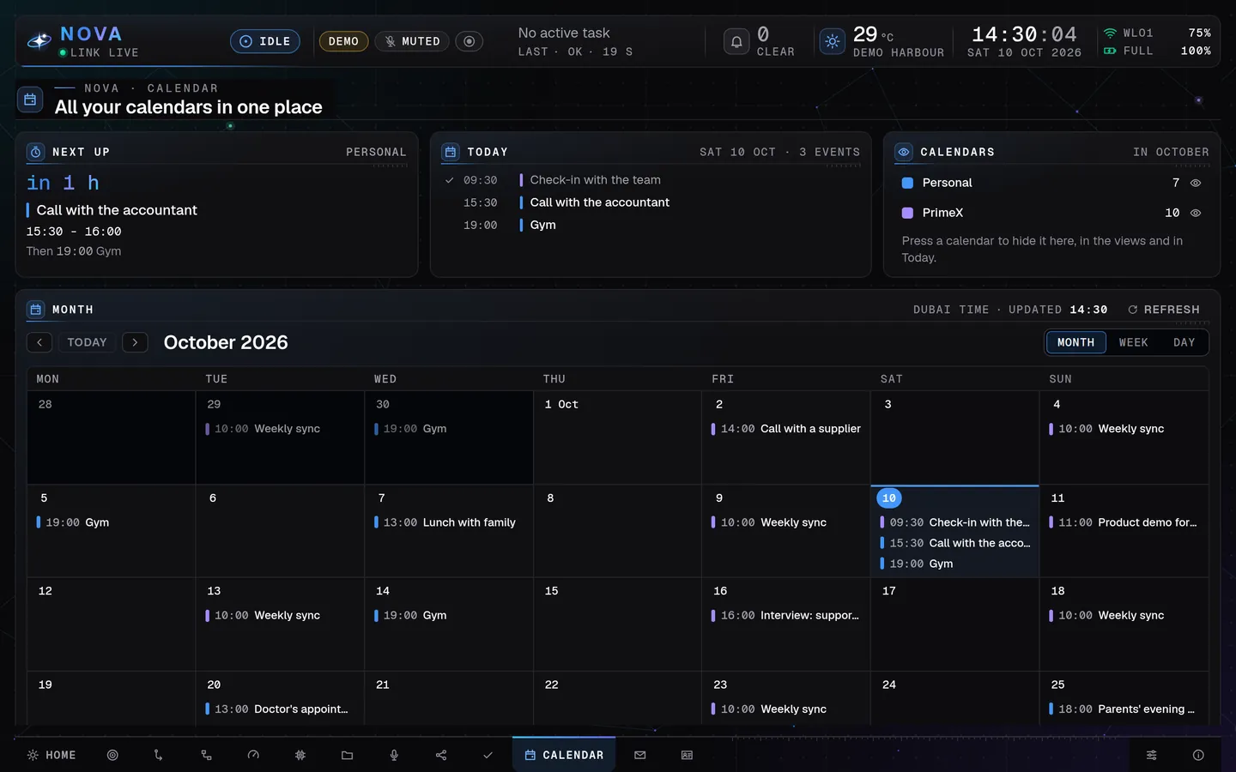Viewport: 1236px width, 772px height.
Task: Open the 16:00 Interview event on the 16th
Action: pos(786,616)
